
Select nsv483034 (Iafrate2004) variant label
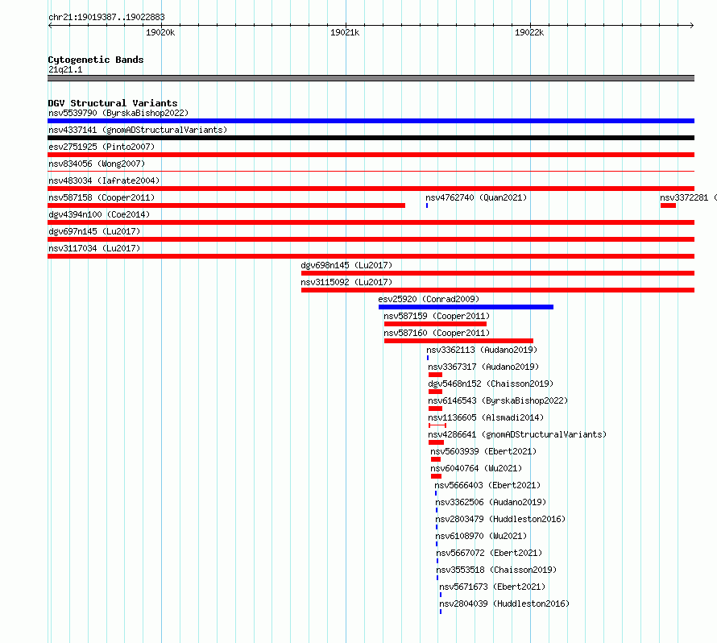point(104,180)
